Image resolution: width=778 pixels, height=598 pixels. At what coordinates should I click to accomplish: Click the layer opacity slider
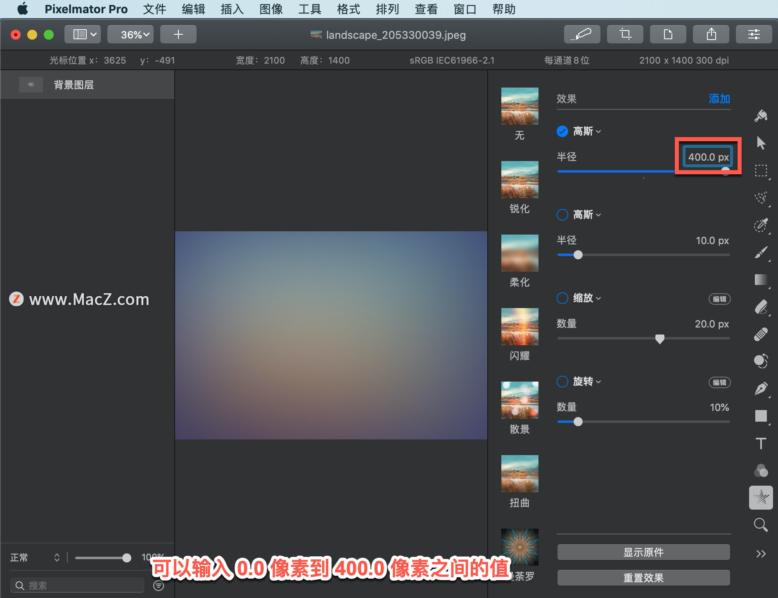click(103, 558)
